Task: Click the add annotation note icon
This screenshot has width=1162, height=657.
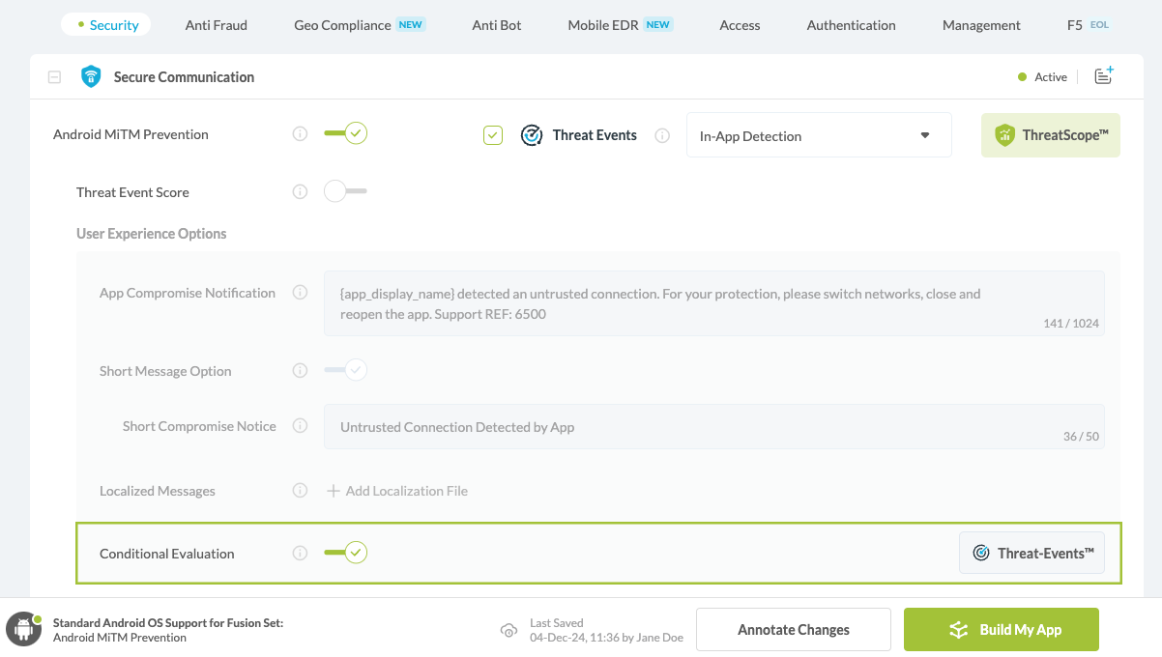Action: 1104,76
